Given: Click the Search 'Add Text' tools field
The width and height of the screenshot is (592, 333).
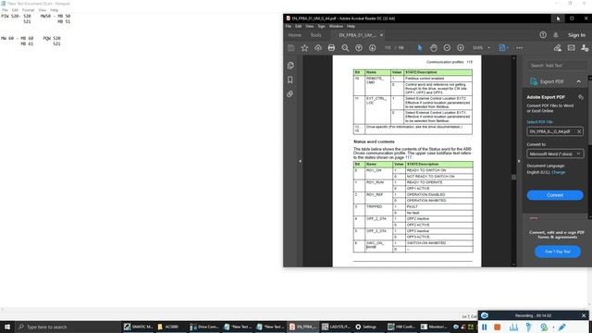Looking at the screenshot, I should point(557,66).
